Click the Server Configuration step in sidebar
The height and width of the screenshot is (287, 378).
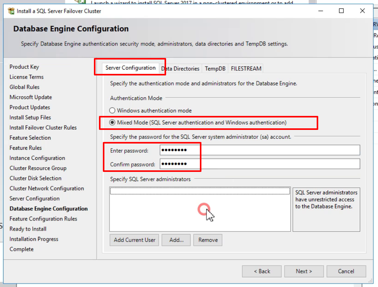[35, 199]
